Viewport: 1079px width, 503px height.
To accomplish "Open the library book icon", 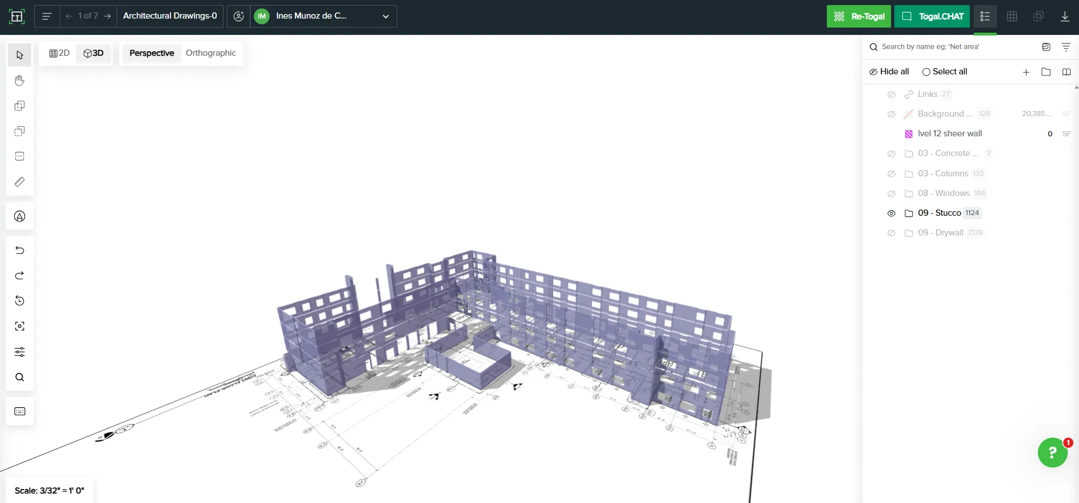I will coord(1066,72).
